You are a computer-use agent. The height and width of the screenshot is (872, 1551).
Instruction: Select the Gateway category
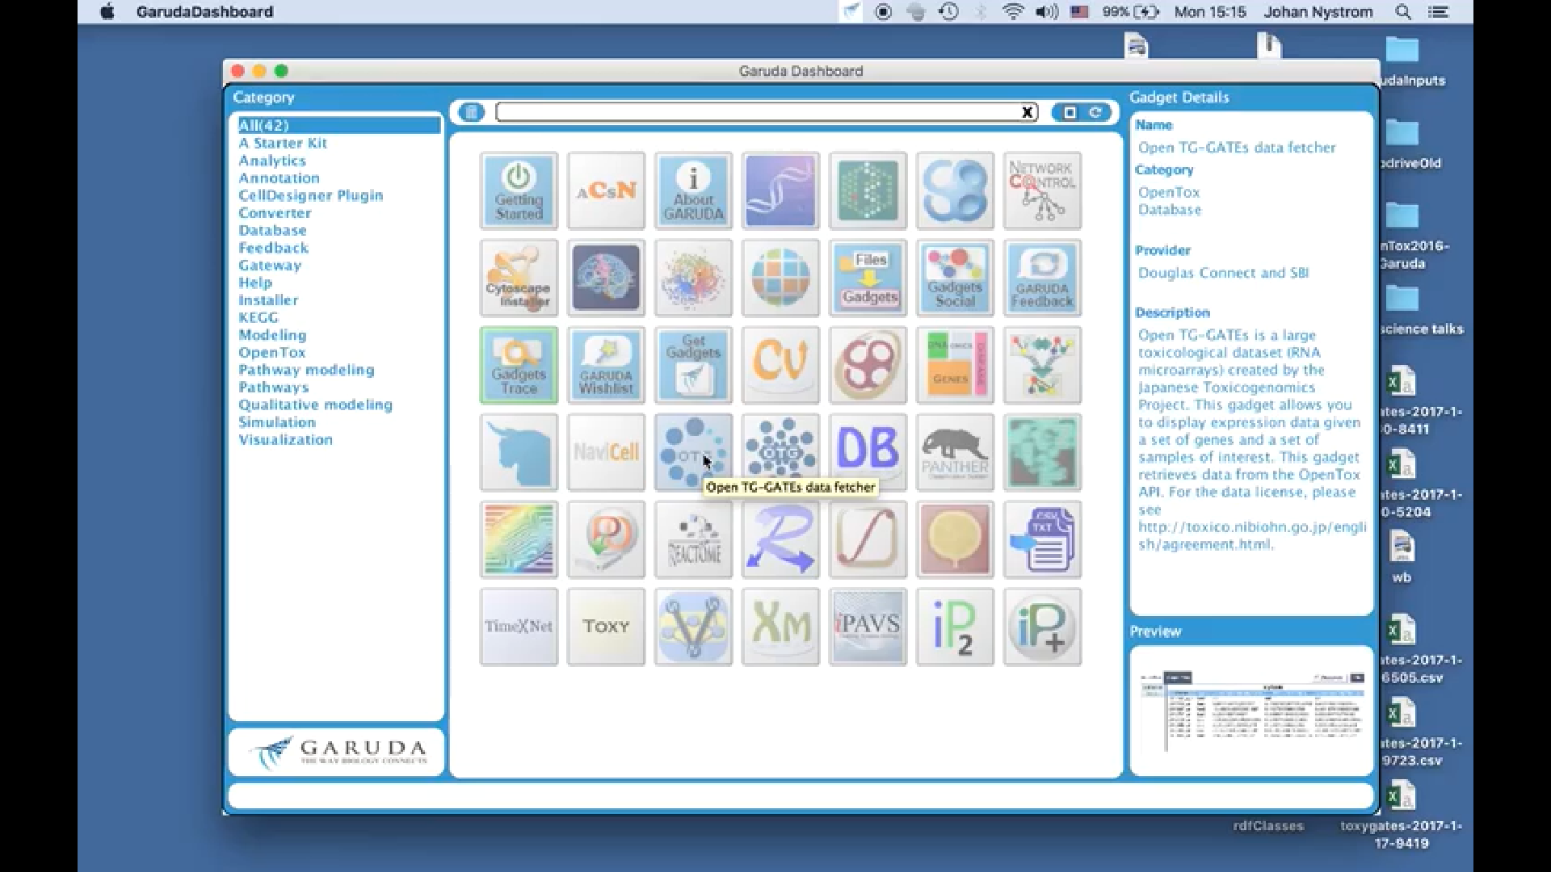[x=270, y=265]
